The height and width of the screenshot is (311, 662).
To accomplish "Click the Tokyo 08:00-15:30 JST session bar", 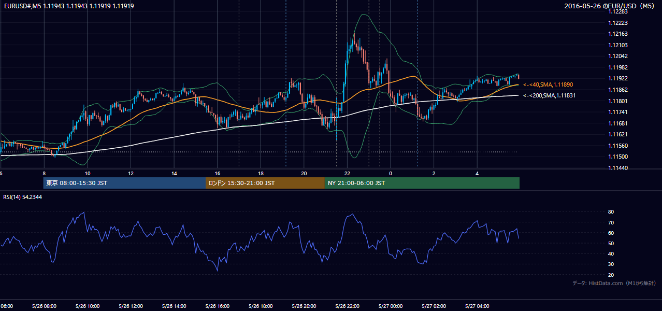I will click(124, 183).
